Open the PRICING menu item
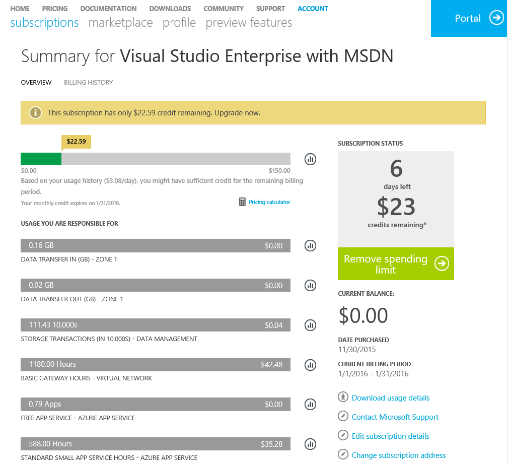508x464 pixels. coord(55,9)
